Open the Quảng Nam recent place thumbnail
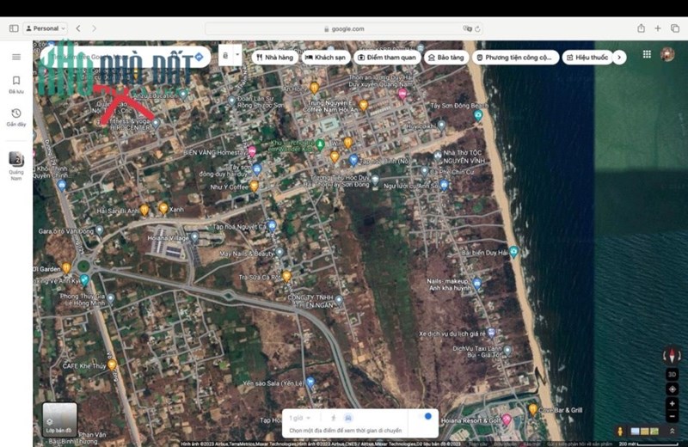The height and width of the screenshot is (447, 688). click(x=16, y=165)
